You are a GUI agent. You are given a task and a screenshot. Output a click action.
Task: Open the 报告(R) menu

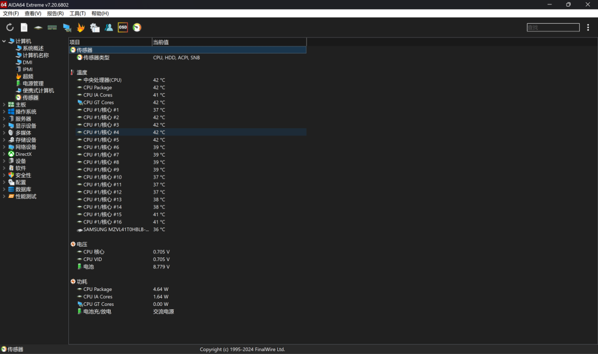[x=55, y=13]
